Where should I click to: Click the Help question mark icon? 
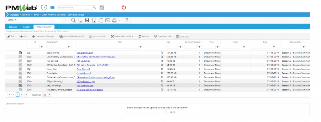point(127,20)
